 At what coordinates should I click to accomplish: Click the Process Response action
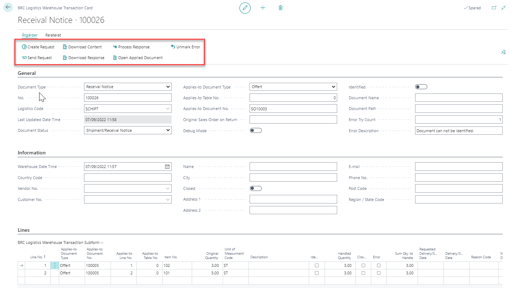(131, 47)
